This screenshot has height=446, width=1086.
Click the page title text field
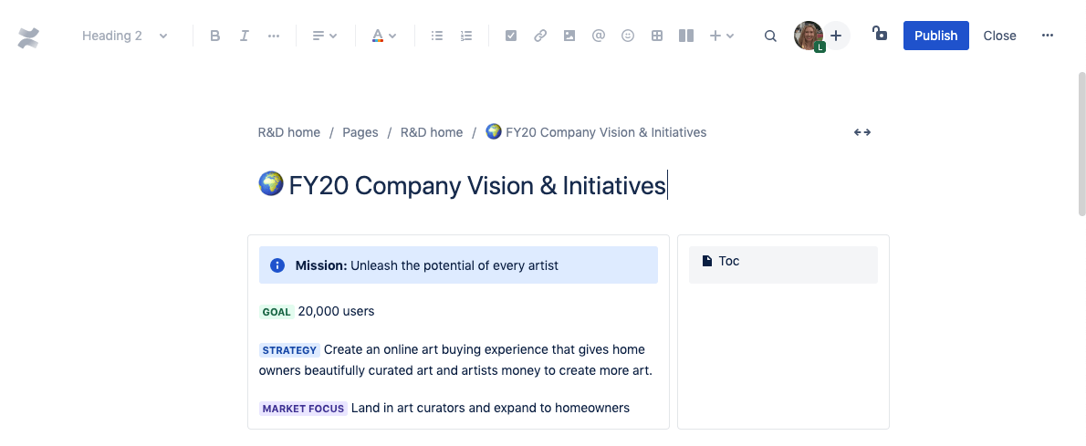coord(476,186)
